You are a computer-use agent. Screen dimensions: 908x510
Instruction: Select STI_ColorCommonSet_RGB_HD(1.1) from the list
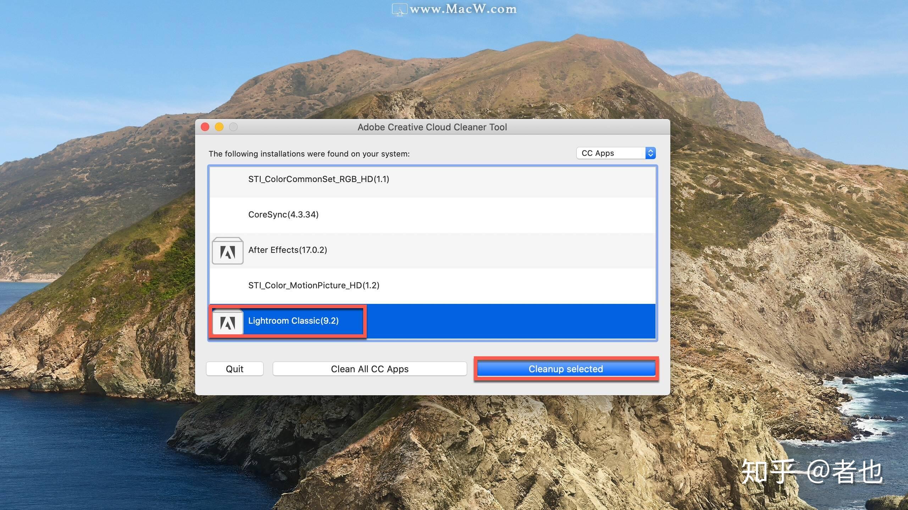318,179
